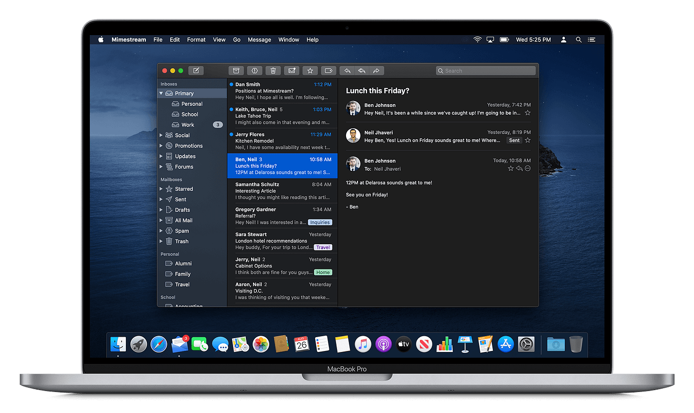The width and height of the screenshot is (694, 413).
Task: Expand the Promotions inbox triangle
Action: tap(161, 146)
